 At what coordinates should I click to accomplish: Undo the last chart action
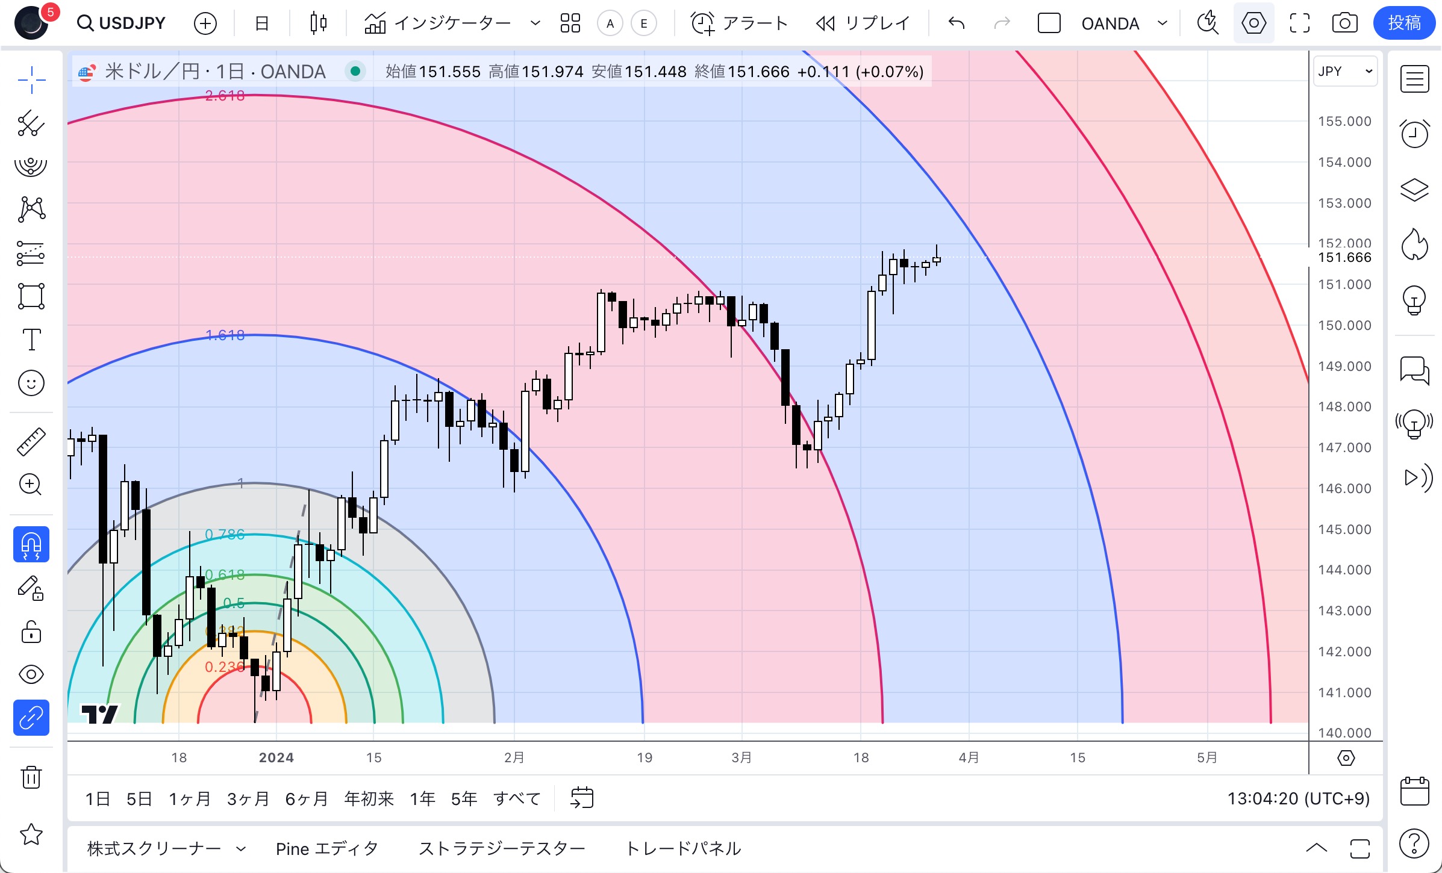[x=957, y=23]
